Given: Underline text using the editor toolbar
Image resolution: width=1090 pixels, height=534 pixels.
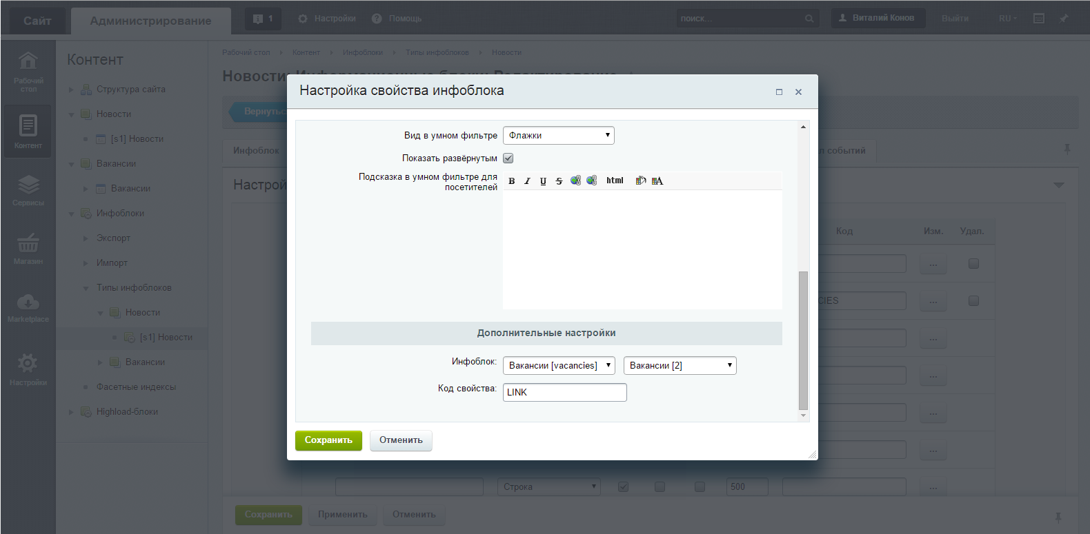Looking at the screenshot, I should pos(543,181).
